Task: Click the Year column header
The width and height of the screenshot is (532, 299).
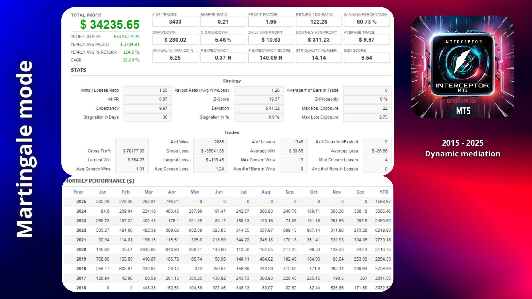Action: 78,192
